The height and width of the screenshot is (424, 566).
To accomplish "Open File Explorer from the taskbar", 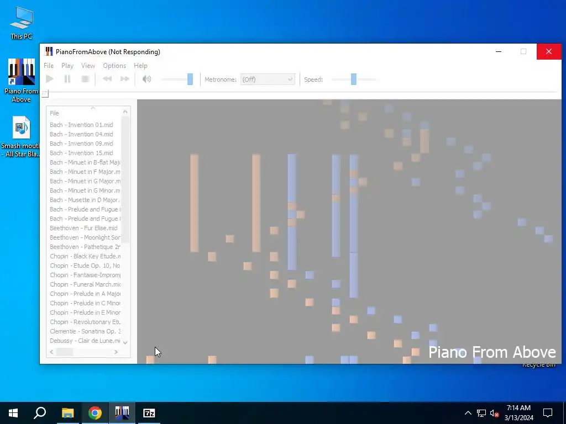I will coord(67,413).
